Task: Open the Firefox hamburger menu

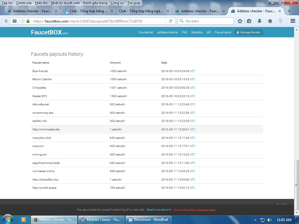Action: click(x=293, y=21)
